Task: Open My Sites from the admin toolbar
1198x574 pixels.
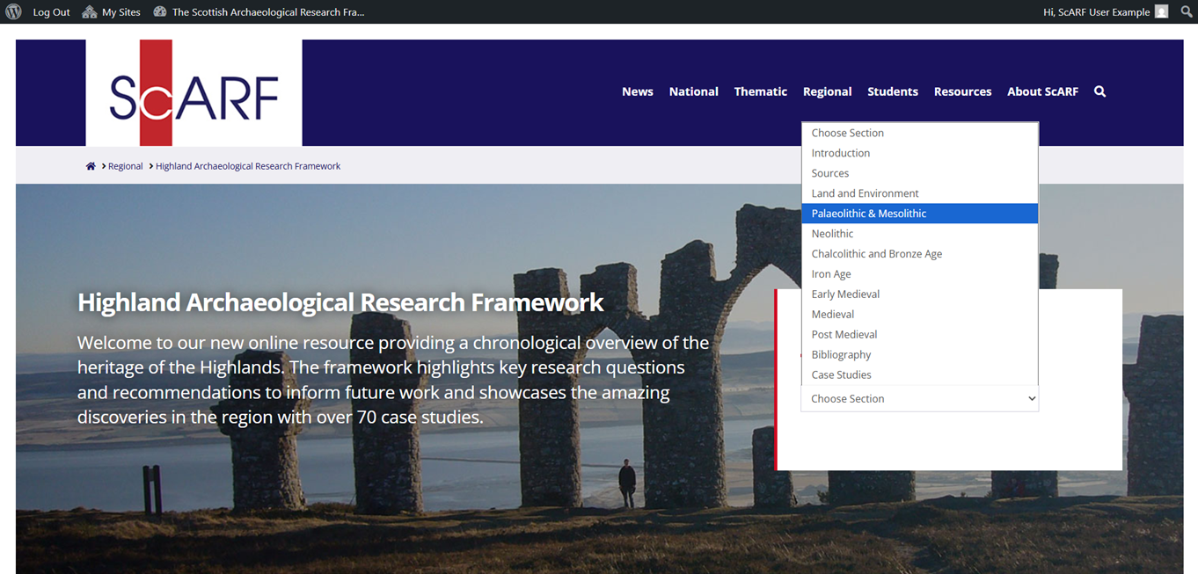Action: [111, 11]
